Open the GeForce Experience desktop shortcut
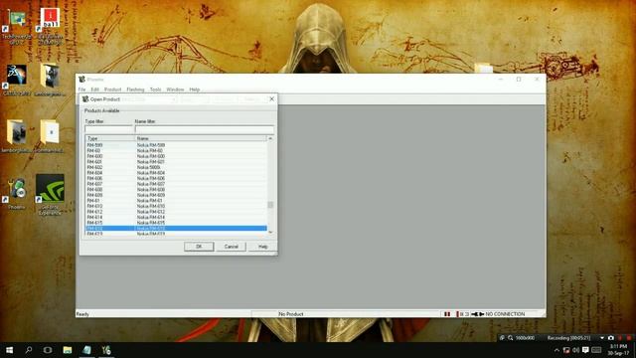 click(x=50, y=194)
